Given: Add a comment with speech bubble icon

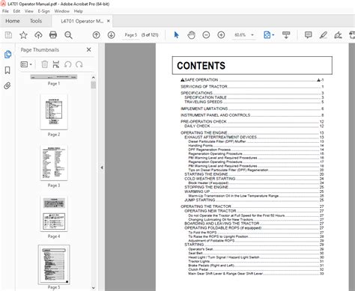Looking at the screenshot, I should click(x=308, y=35).
